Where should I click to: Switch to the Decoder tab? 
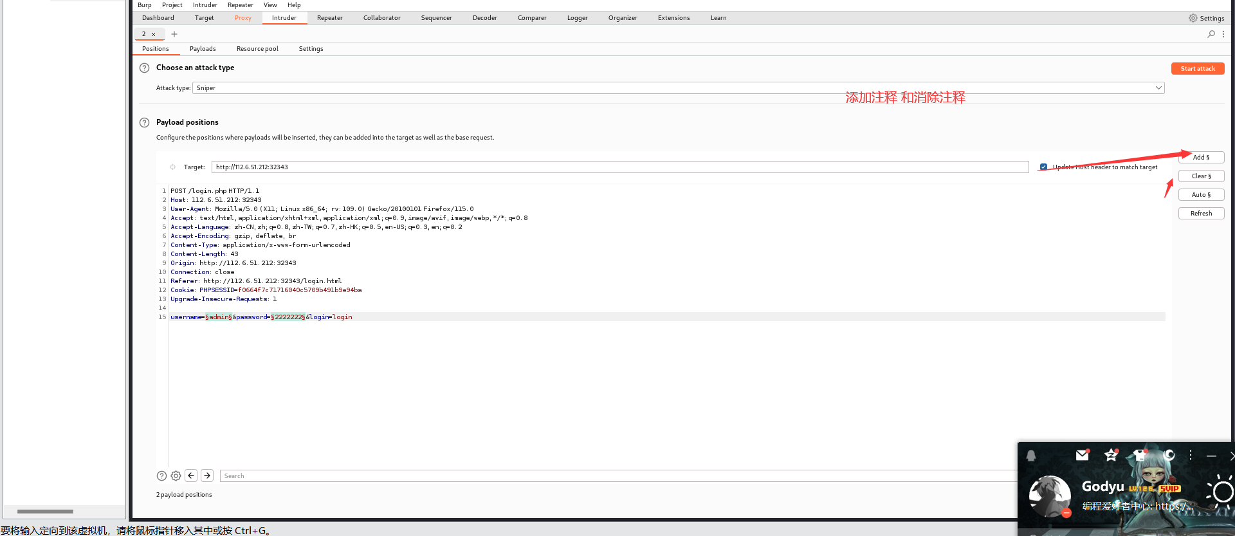coord(485,18)
